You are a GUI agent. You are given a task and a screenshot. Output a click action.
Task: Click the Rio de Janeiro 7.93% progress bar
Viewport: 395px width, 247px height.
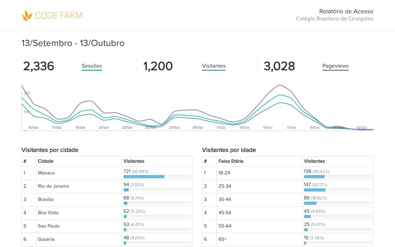click(157, 190)
